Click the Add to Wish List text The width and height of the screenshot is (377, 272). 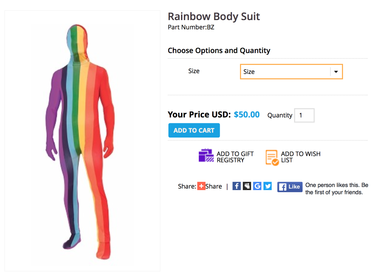click(x=300, y=157)
